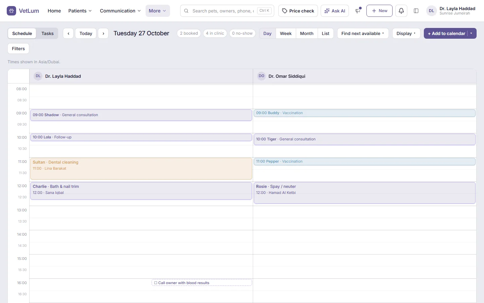Image resolution: width=484 pixels, height=303 pixels.
Task: Open Charlie's Bath & nail trim appointment
Action: click(x=141, y=191)
